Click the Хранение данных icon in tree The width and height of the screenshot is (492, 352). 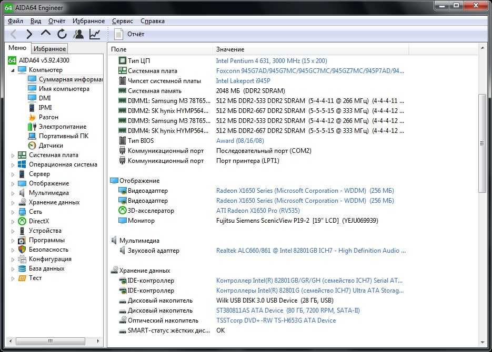tap(22, 202)
